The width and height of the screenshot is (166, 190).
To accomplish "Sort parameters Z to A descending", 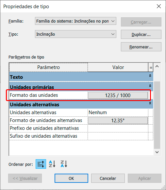I will click(64, 164).
